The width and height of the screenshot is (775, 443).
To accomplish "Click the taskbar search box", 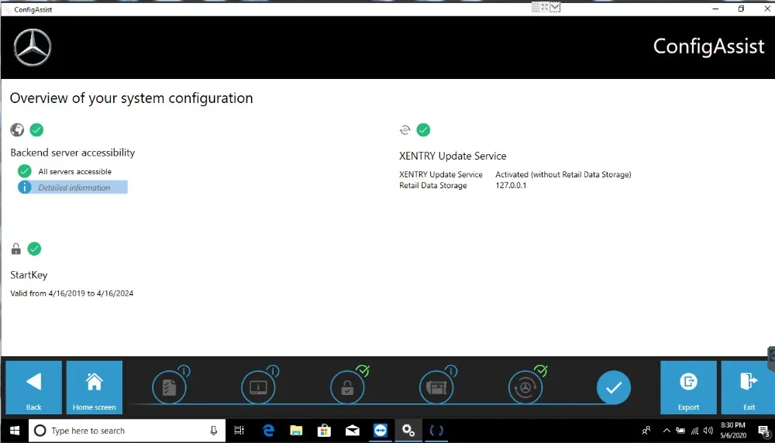I will tap(127, 431).
